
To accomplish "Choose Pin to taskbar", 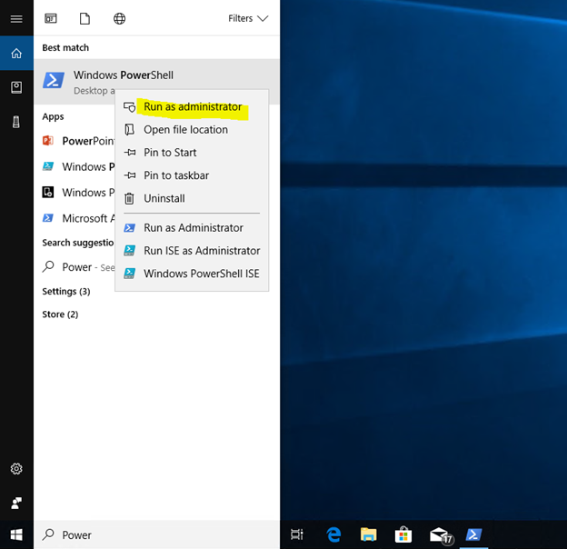I will (x=192, y=175).
